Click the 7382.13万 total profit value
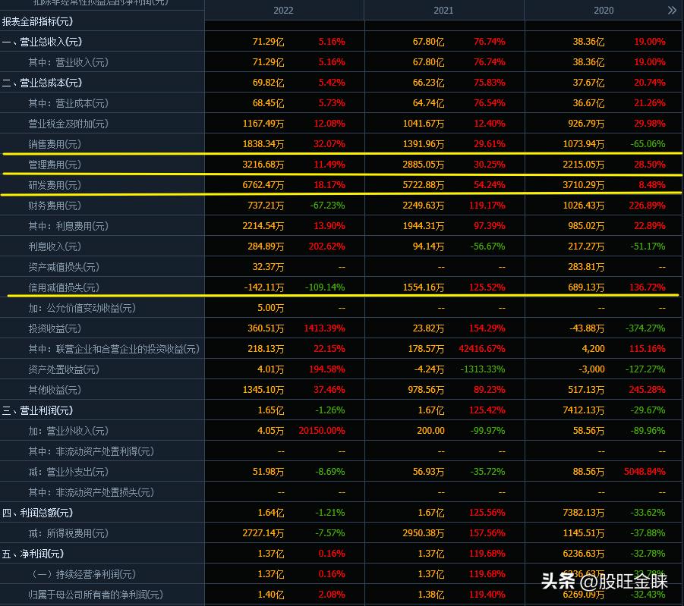The height and width of the screenshot is (606, 684). click(x=583, y=513)
